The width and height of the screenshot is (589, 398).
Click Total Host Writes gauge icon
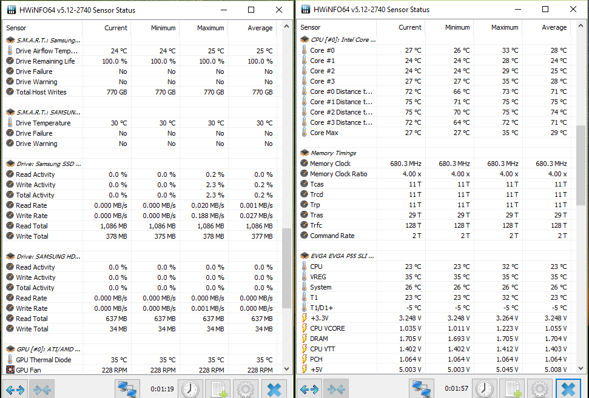(x=10, y=92)
